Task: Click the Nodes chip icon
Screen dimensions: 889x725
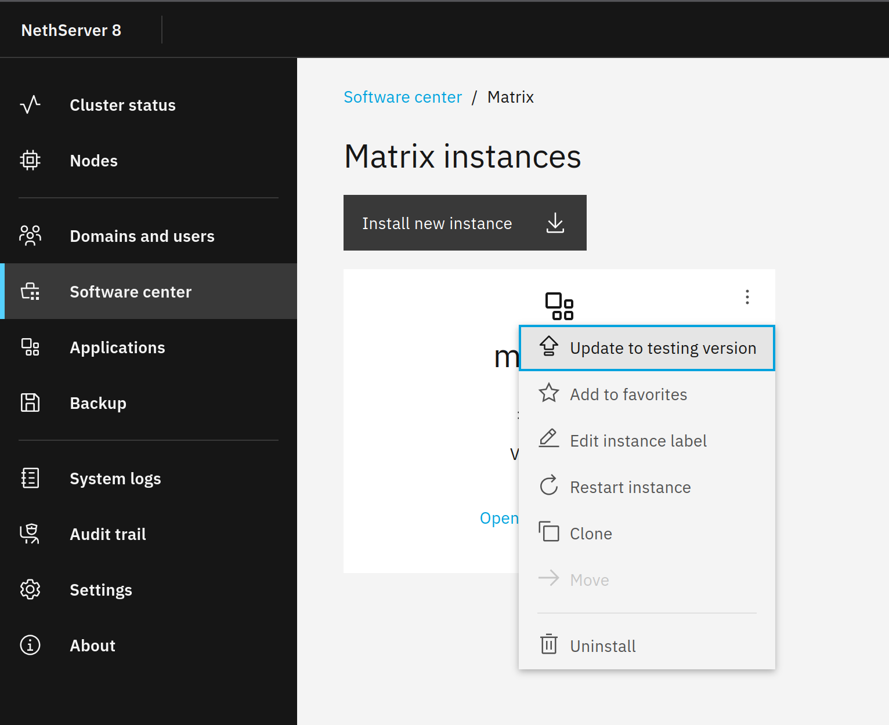Action: 30,161
